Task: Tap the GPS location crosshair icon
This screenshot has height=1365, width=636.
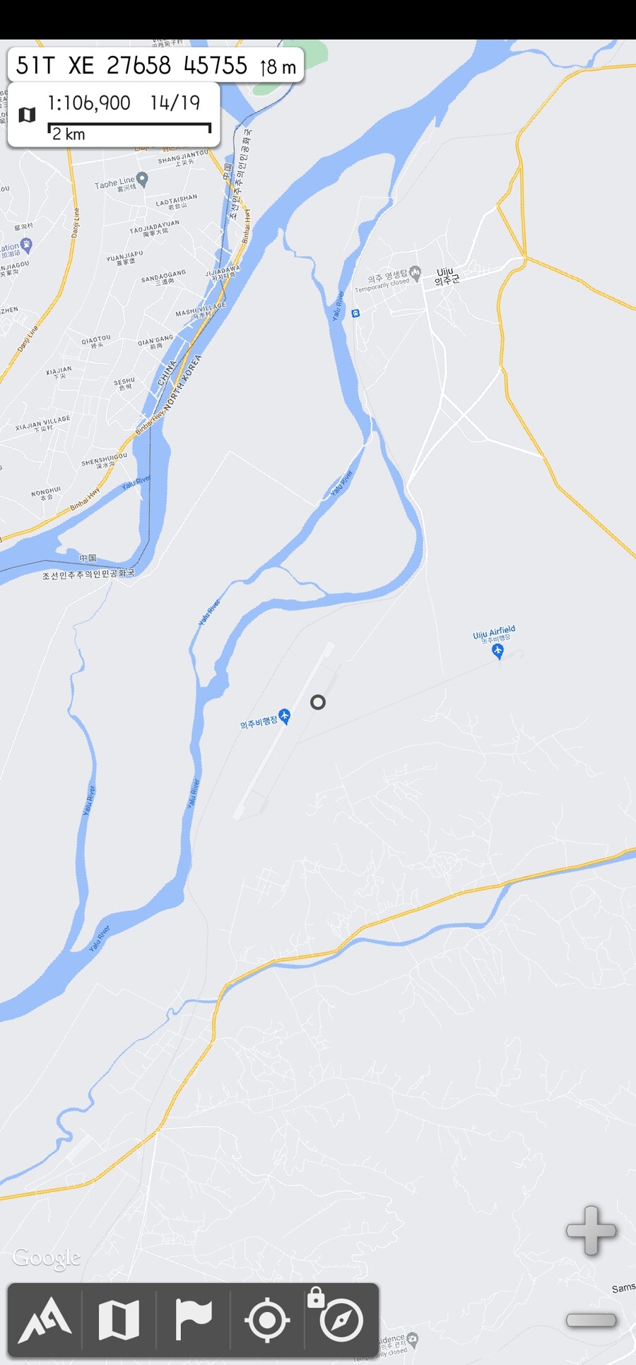Action: (x=267, y=1320)
